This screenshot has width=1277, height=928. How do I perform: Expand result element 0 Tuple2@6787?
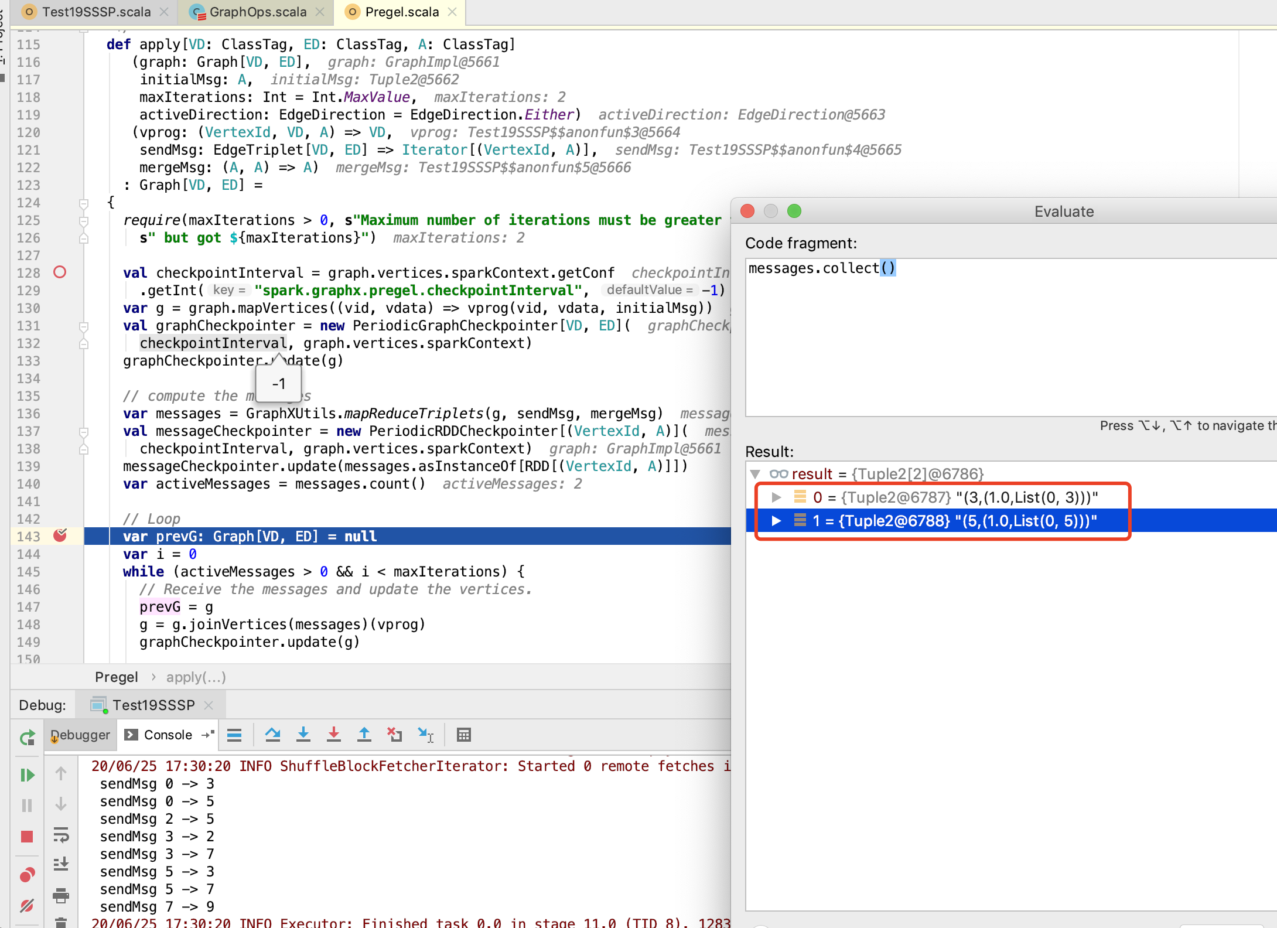(x=776, y=497)
